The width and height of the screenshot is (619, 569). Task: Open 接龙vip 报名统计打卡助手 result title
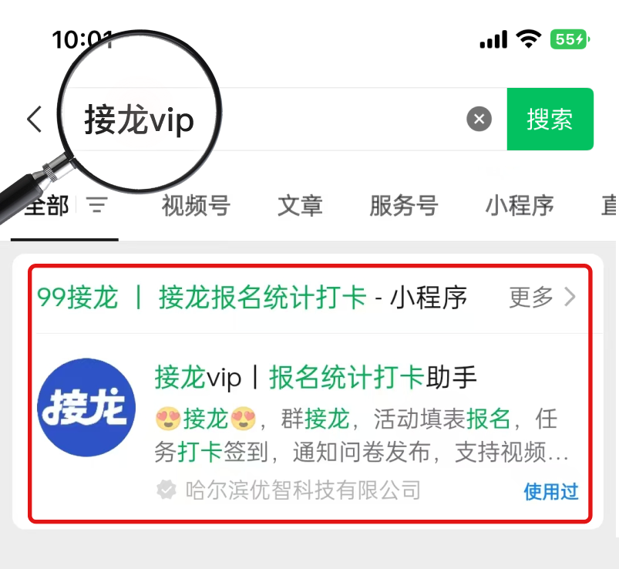(315, 378)
